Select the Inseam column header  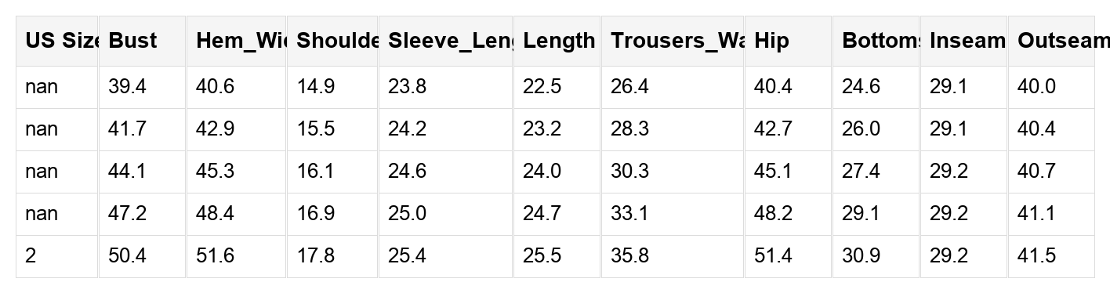pos(963,41)
